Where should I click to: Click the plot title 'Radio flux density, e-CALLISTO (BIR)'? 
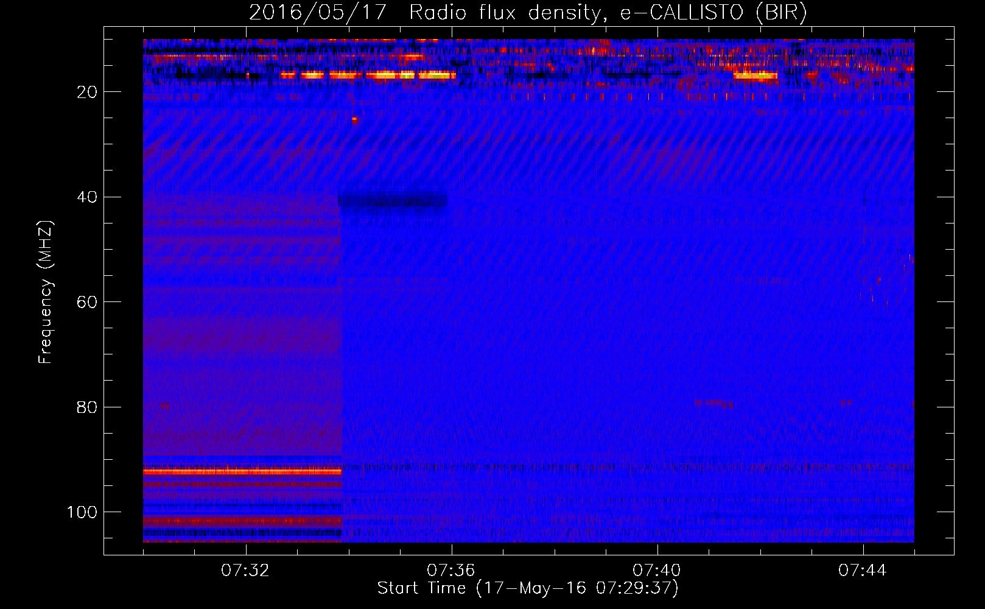[608, 12]
